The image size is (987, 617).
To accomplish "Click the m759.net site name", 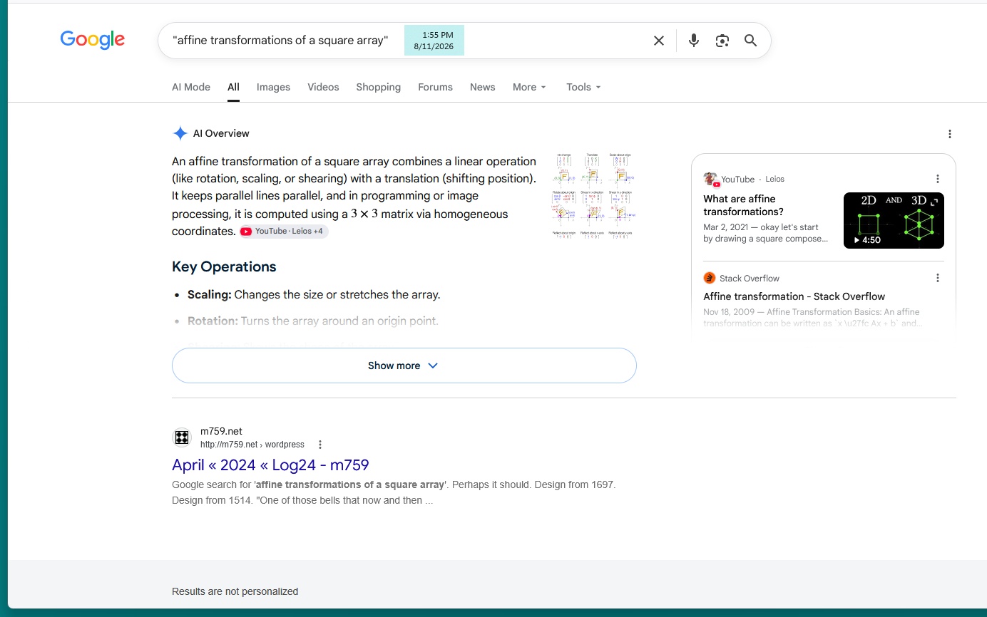I will (x=221, y=431).
